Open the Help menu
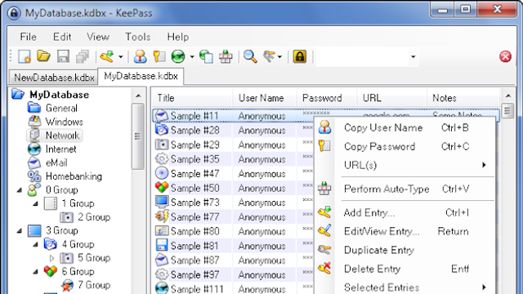 pyautogui.click(x=178, y=37)
